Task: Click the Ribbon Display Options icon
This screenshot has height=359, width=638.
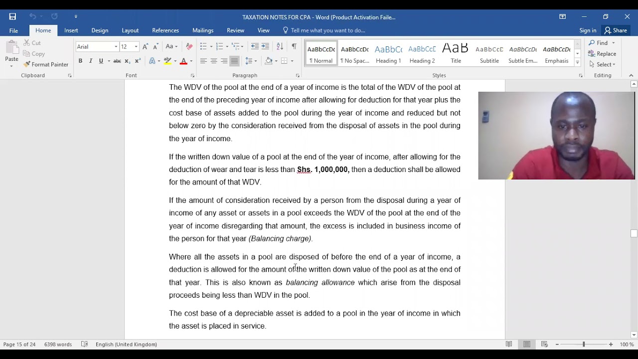Action: [562, 16]
